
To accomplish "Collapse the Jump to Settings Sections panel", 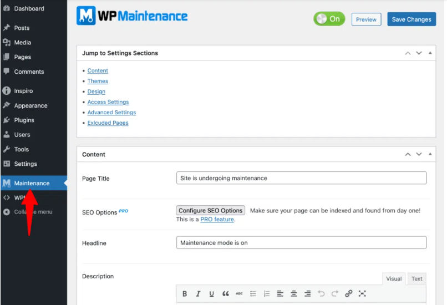I will click(430, 53).
